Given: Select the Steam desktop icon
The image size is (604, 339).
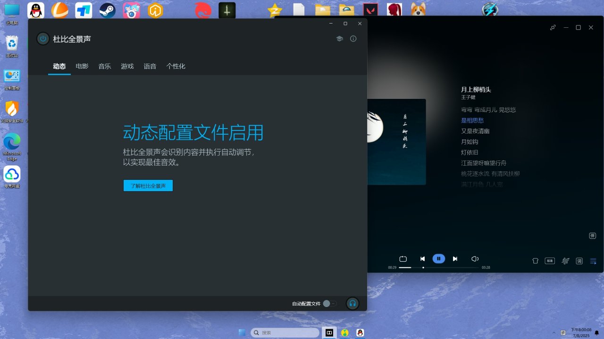Looking at the screenshot, I should (x=108, y=10).
